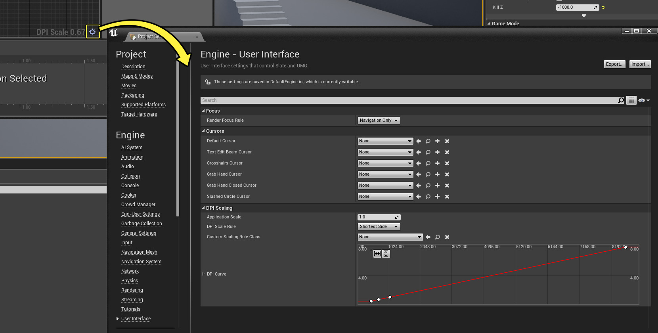Click the search magnifier icon in settings
The image size is (658, 333).
pyautogui.click(x=621, y=100)
